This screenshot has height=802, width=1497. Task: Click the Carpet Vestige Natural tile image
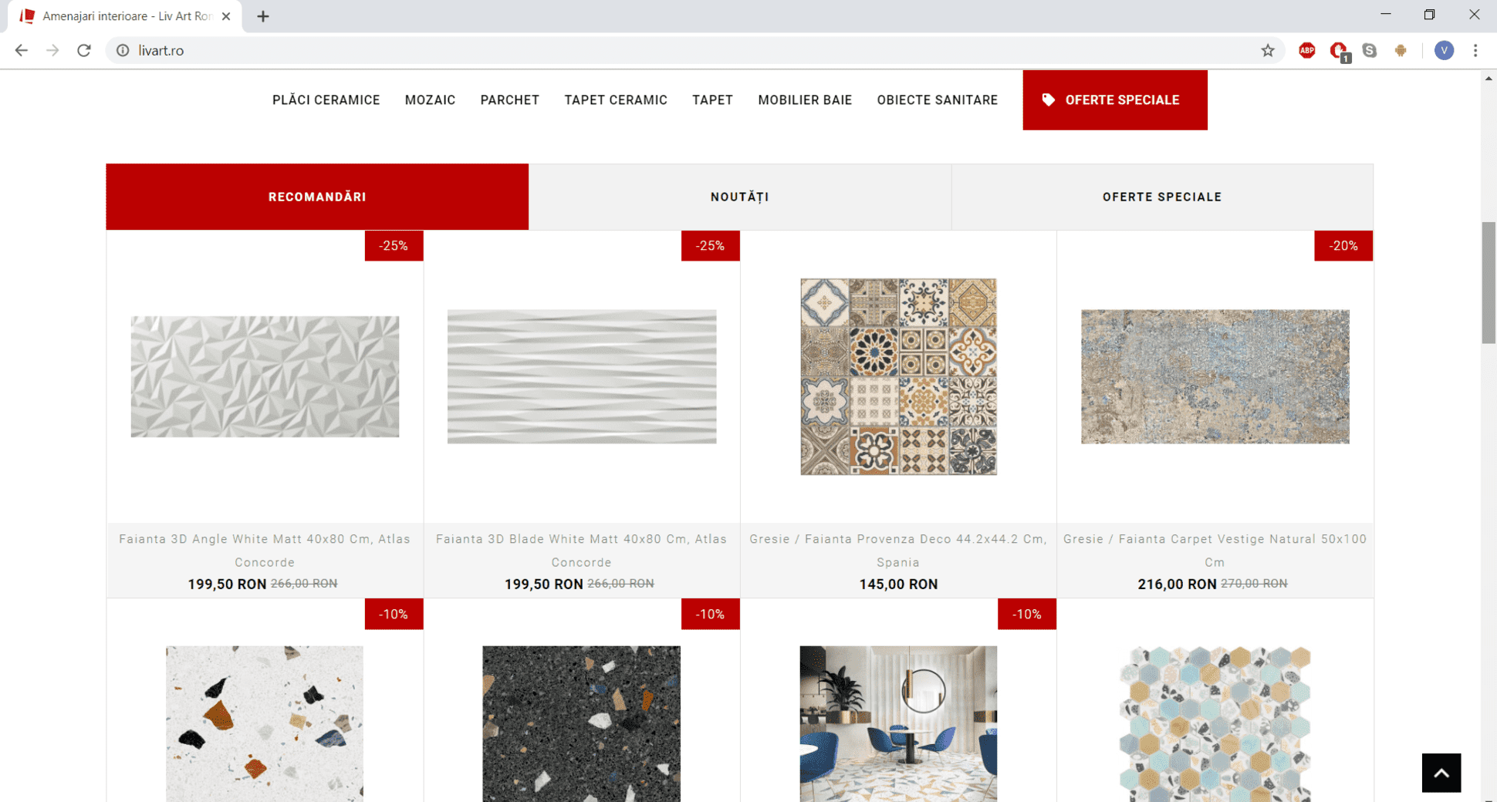click(1215, 376)
